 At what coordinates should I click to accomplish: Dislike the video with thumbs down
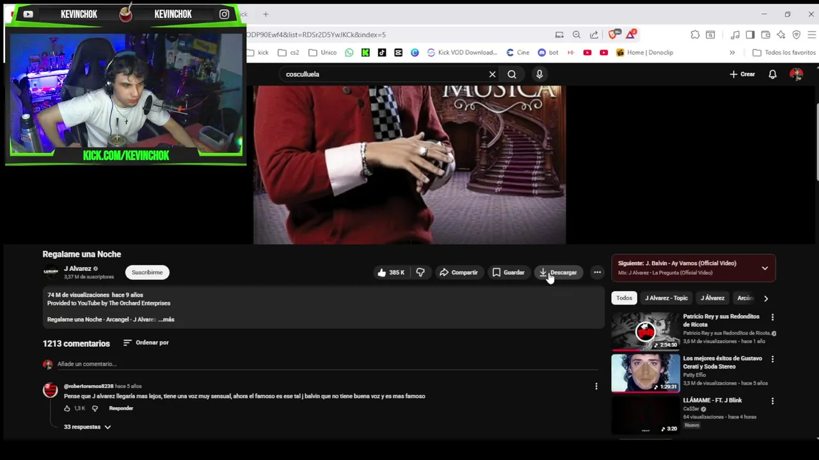420,272
